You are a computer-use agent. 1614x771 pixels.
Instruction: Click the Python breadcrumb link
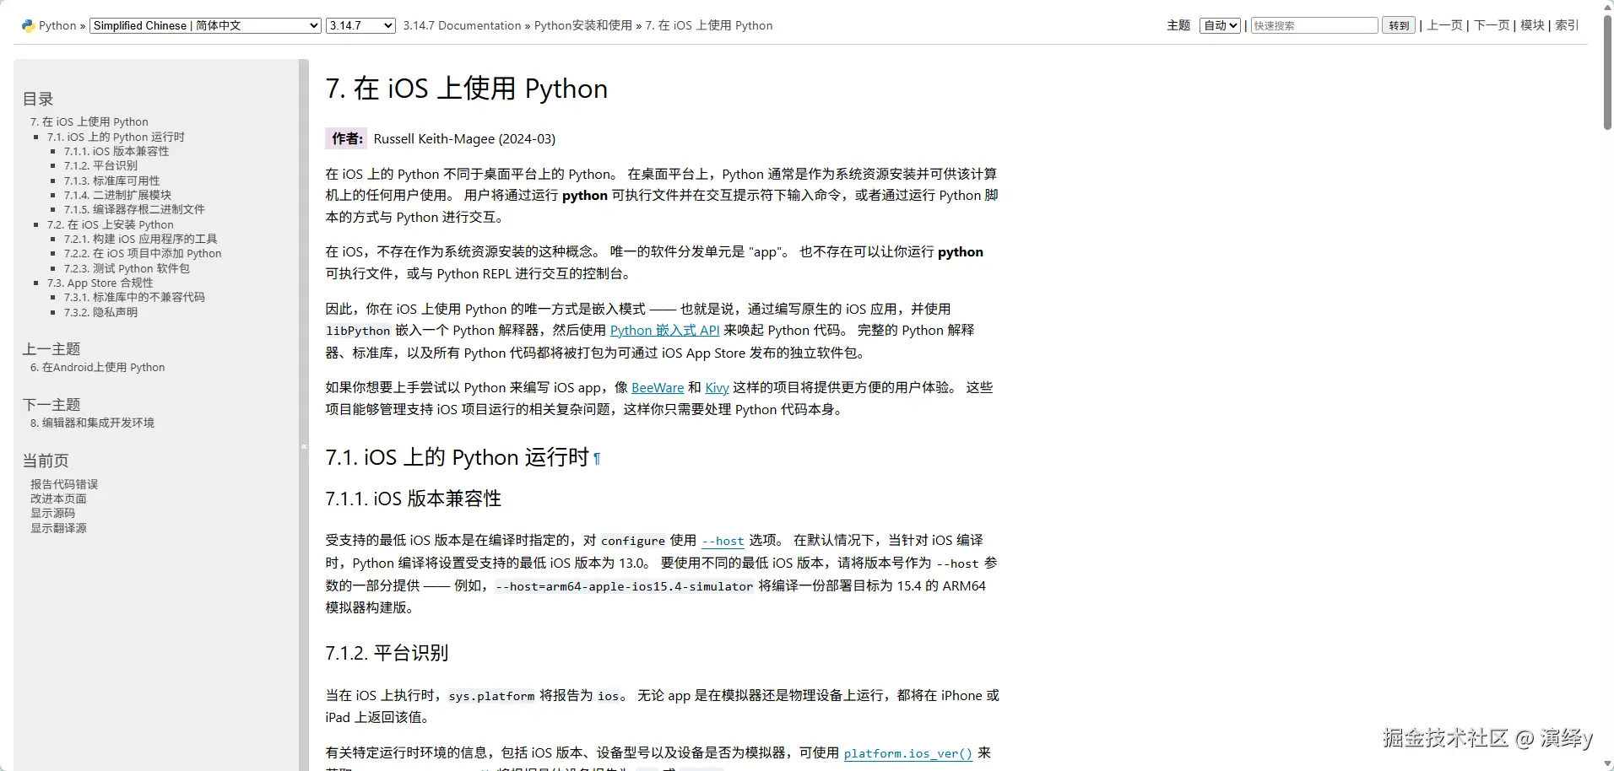57,25
